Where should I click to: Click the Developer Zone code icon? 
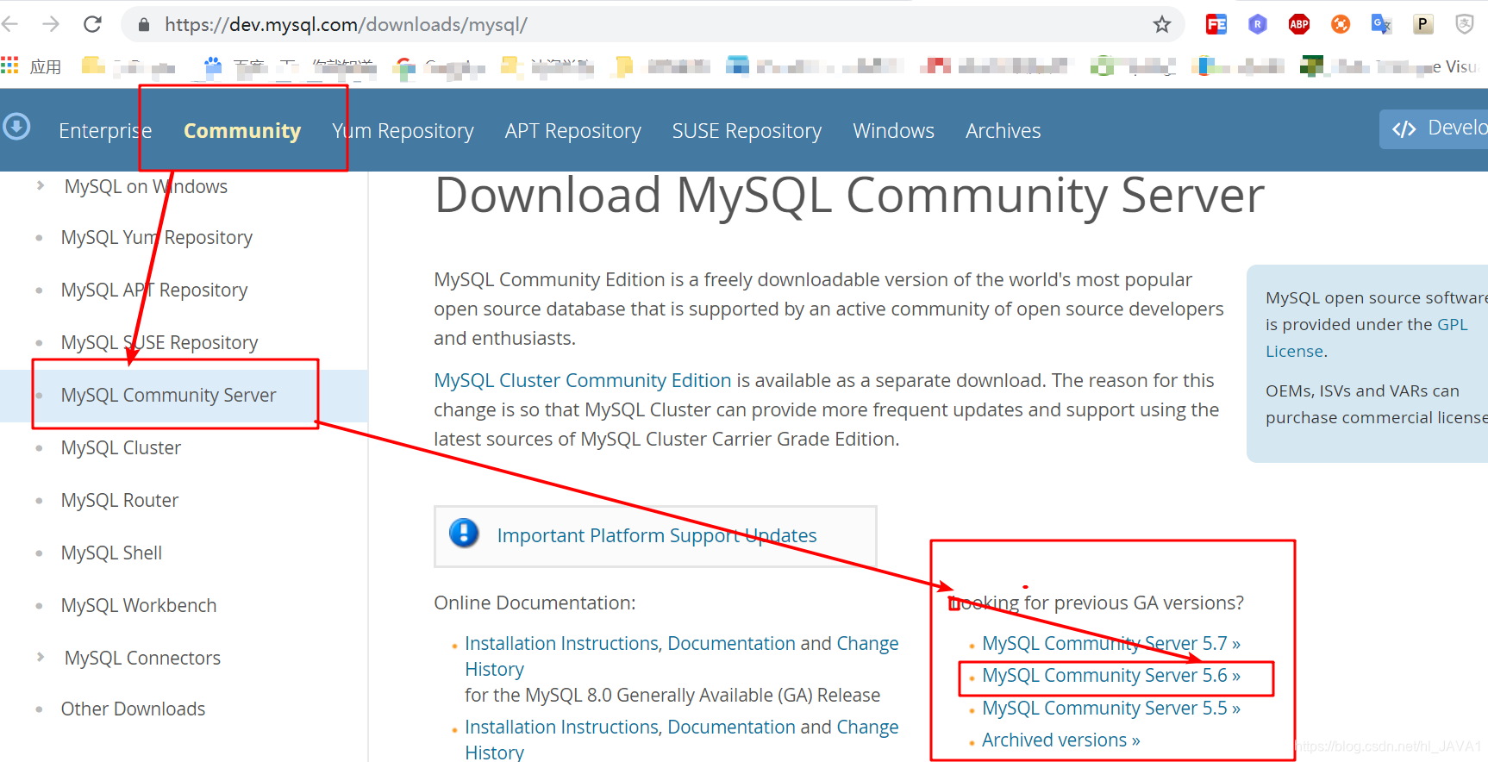tap(1404, 129)
